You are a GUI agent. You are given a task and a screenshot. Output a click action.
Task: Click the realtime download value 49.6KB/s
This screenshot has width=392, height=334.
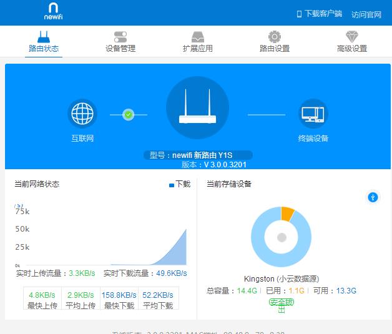(x=172, y=273)
